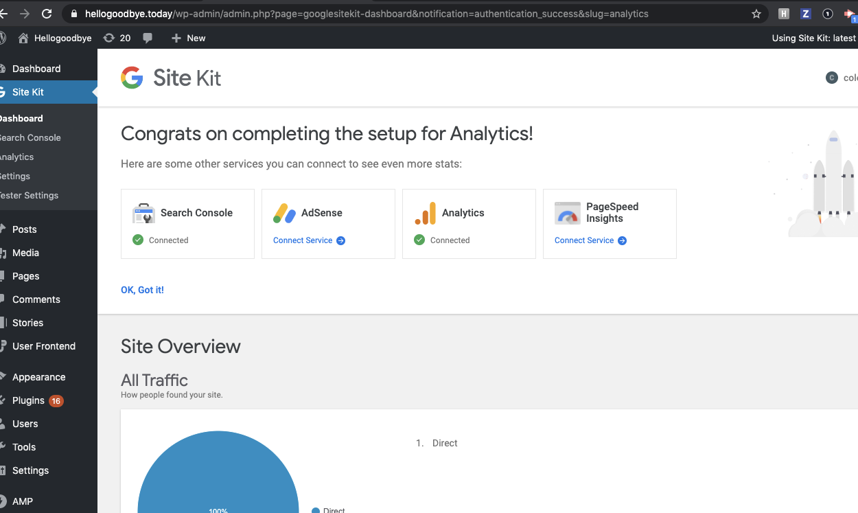This screenshot has width=858, height=513.
Task: Click the AdSense service icon
Action: [284, 213]
